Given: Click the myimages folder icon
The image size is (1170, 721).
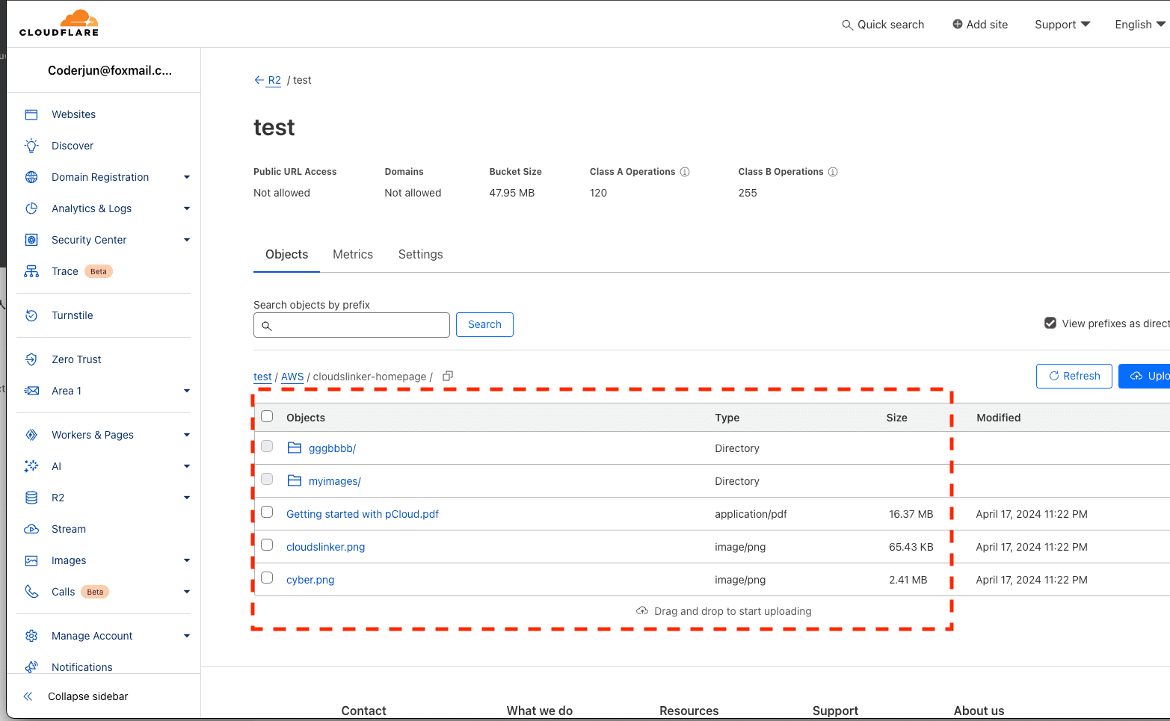Looking at the screenshot, I should pos(295,480).
